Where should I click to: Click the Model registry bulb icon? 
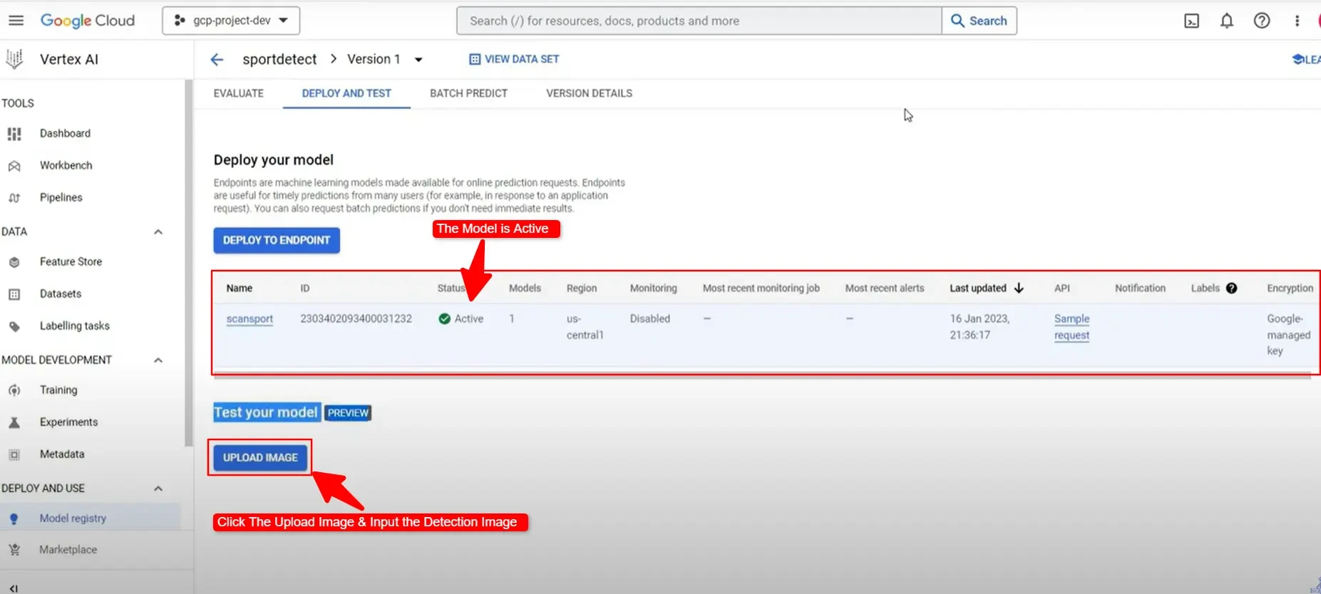point(14,519)
